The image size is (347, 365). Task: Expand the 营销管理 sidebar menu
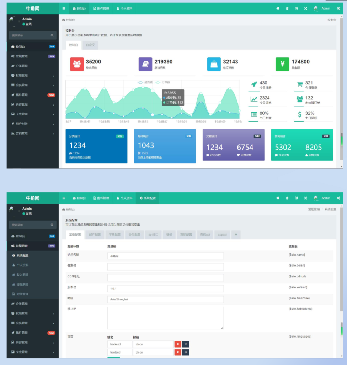[32, 133]
